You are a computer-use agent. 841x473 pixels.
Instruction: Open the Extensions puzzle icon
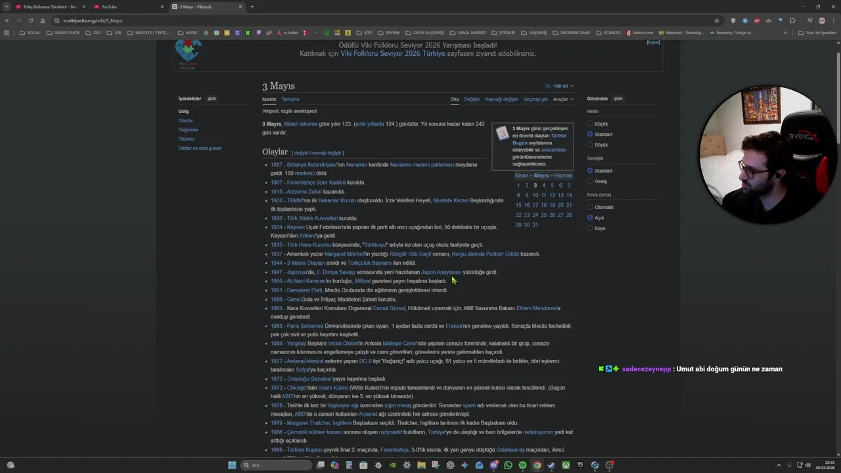pos(792,20)
